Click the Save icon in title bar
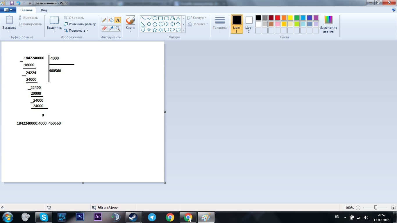 point(12,3)
